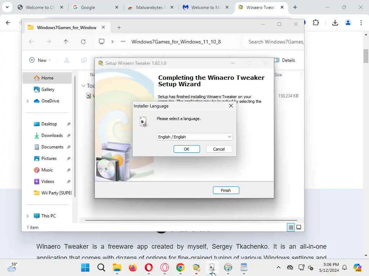
Task: Open the Music quick access folder
Action: pos(47,170)
